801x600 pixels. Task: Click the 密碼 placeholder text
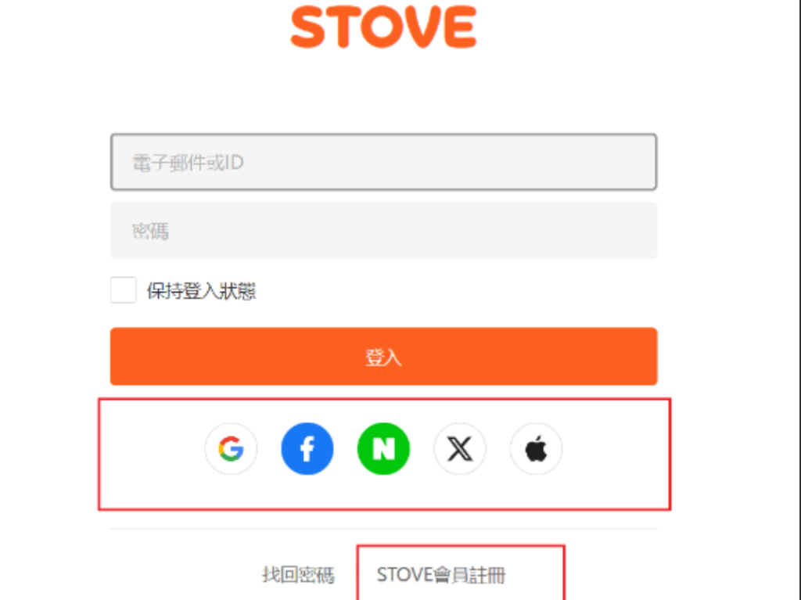[150, 231]
